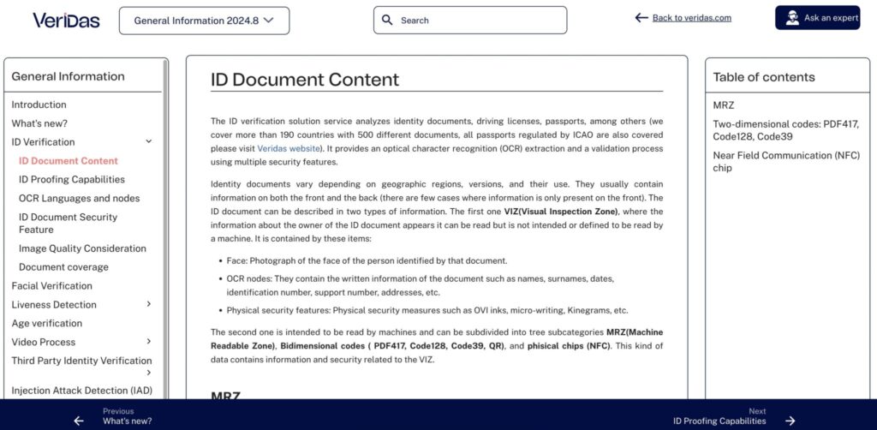Click the Veridas website hyperlink
This screenshot has height=430, width=877.
click(288, 149)
